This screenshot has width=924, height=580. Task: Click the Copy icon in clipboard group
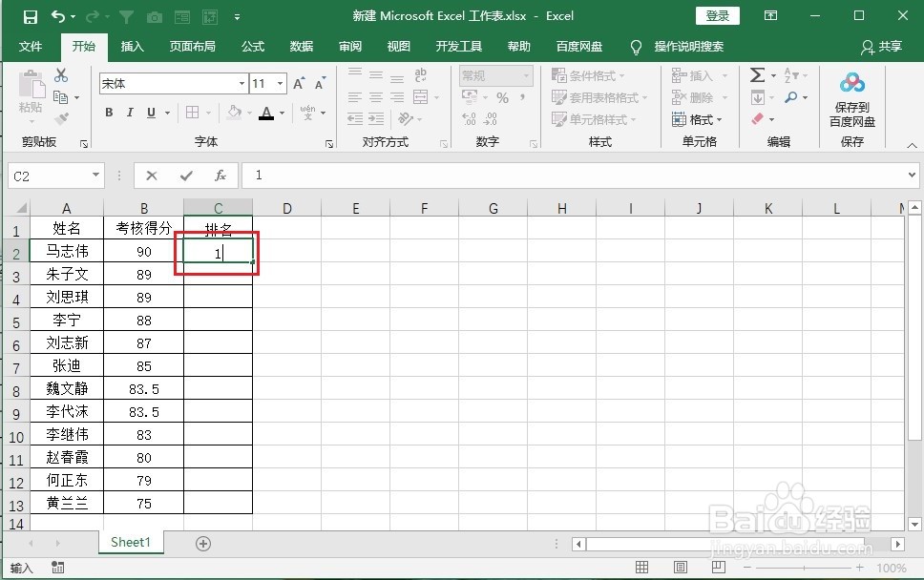(61, 97)
